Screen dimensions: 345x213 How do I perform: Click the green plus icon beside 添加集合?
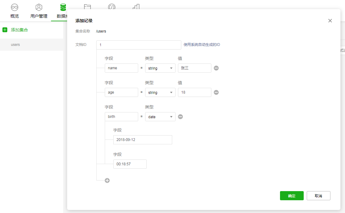pyautogui.click(x=5, y=30)
